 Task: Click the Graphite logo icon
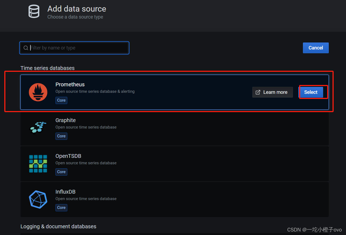pos(38,127)
